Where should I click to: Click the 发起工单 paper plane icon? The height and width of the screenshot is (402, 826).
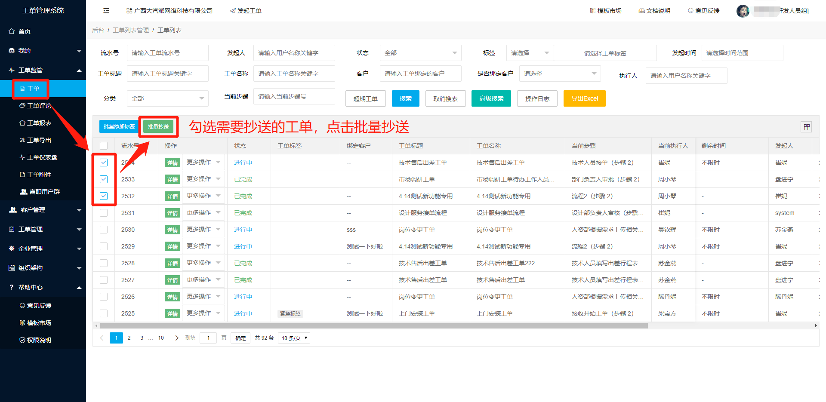click(x=233, y=11)
